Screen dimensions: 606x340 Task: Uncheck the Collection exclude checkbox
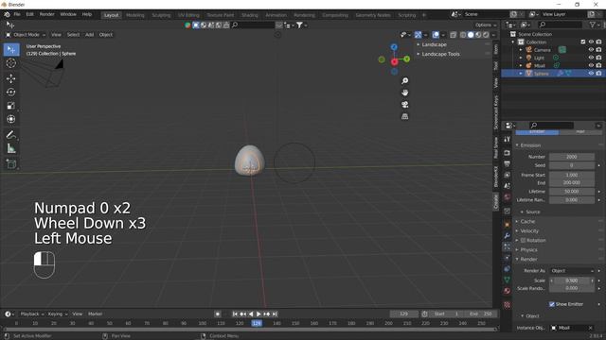pos(583,42)
